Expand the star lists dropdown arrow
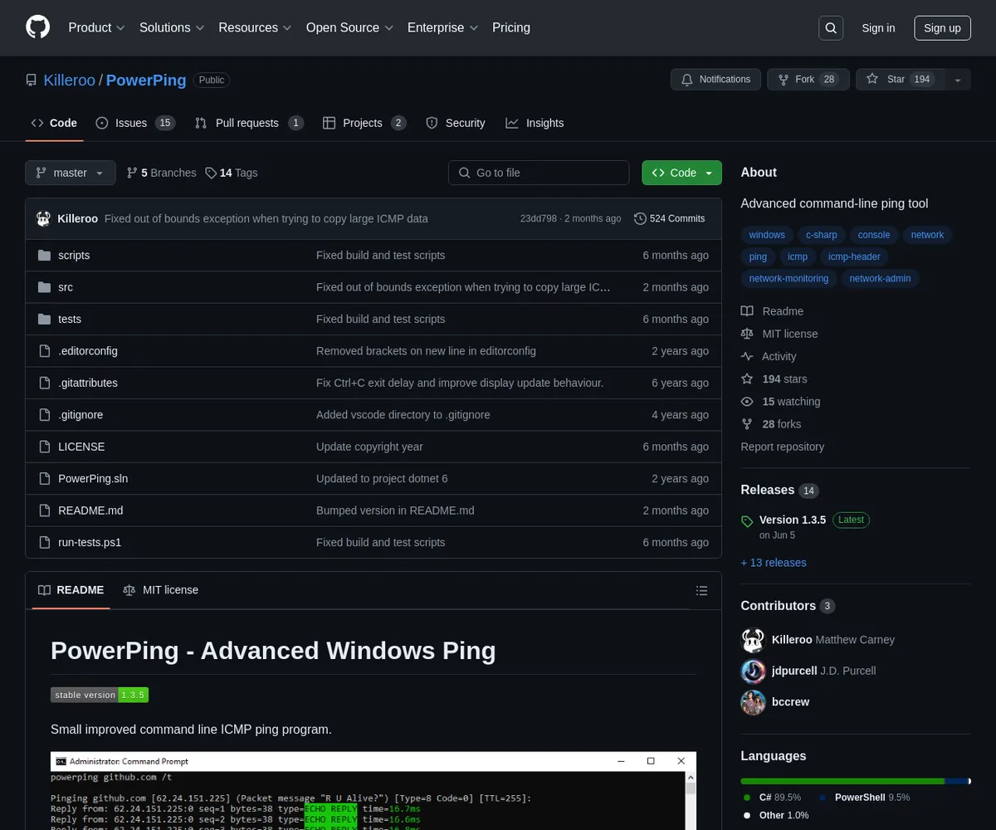 click(958, 80)
